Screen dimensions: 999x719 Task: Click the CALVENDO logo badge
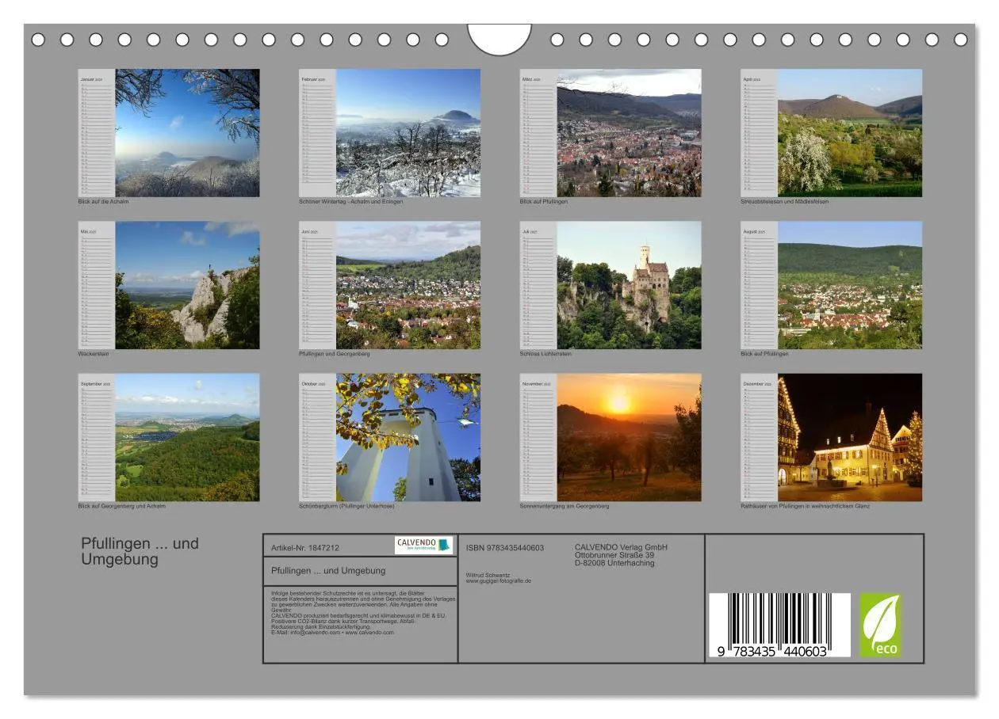tap(423, 545)
